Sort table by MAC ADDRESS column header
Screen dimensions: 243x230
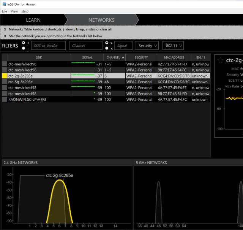click(174, 57)
